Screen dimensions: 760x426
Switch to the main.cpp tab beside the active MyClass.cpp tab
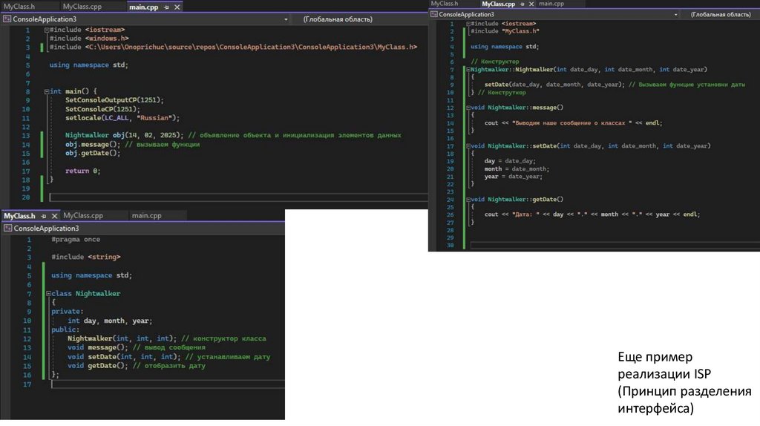point(551,4)
